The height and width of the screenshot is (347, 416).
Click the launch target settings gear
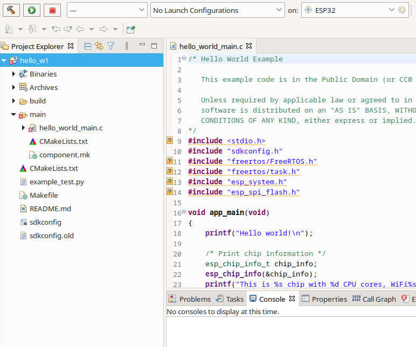[402, 10]
